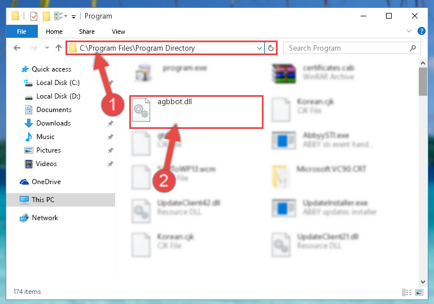434x304 pixels.
Task: Open Local Disk (C:) in sidebar
Action: 58,83
